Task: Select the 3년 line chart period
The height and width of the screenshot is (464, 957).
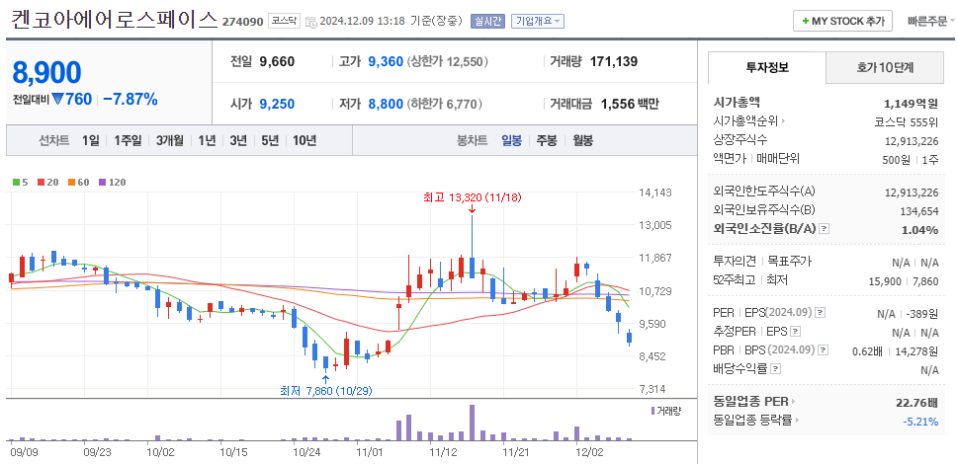Action: point(238,140)
